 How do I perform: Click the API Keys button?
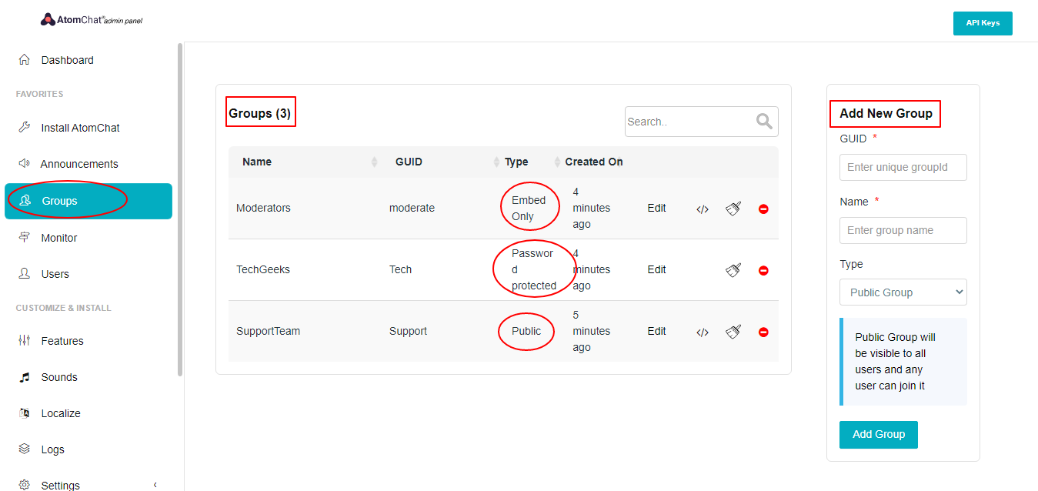click(983, 23)
